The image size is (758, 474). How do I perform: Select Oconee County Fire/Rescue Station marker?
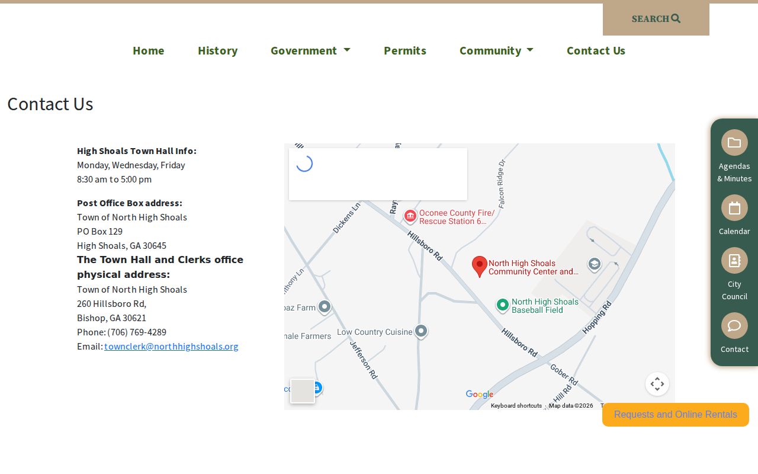click(x=410, y=217)
